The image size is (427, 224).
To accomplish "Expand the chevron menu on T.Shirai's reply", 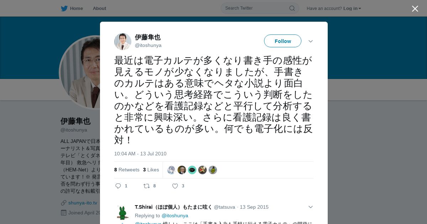I will point(311,207).
